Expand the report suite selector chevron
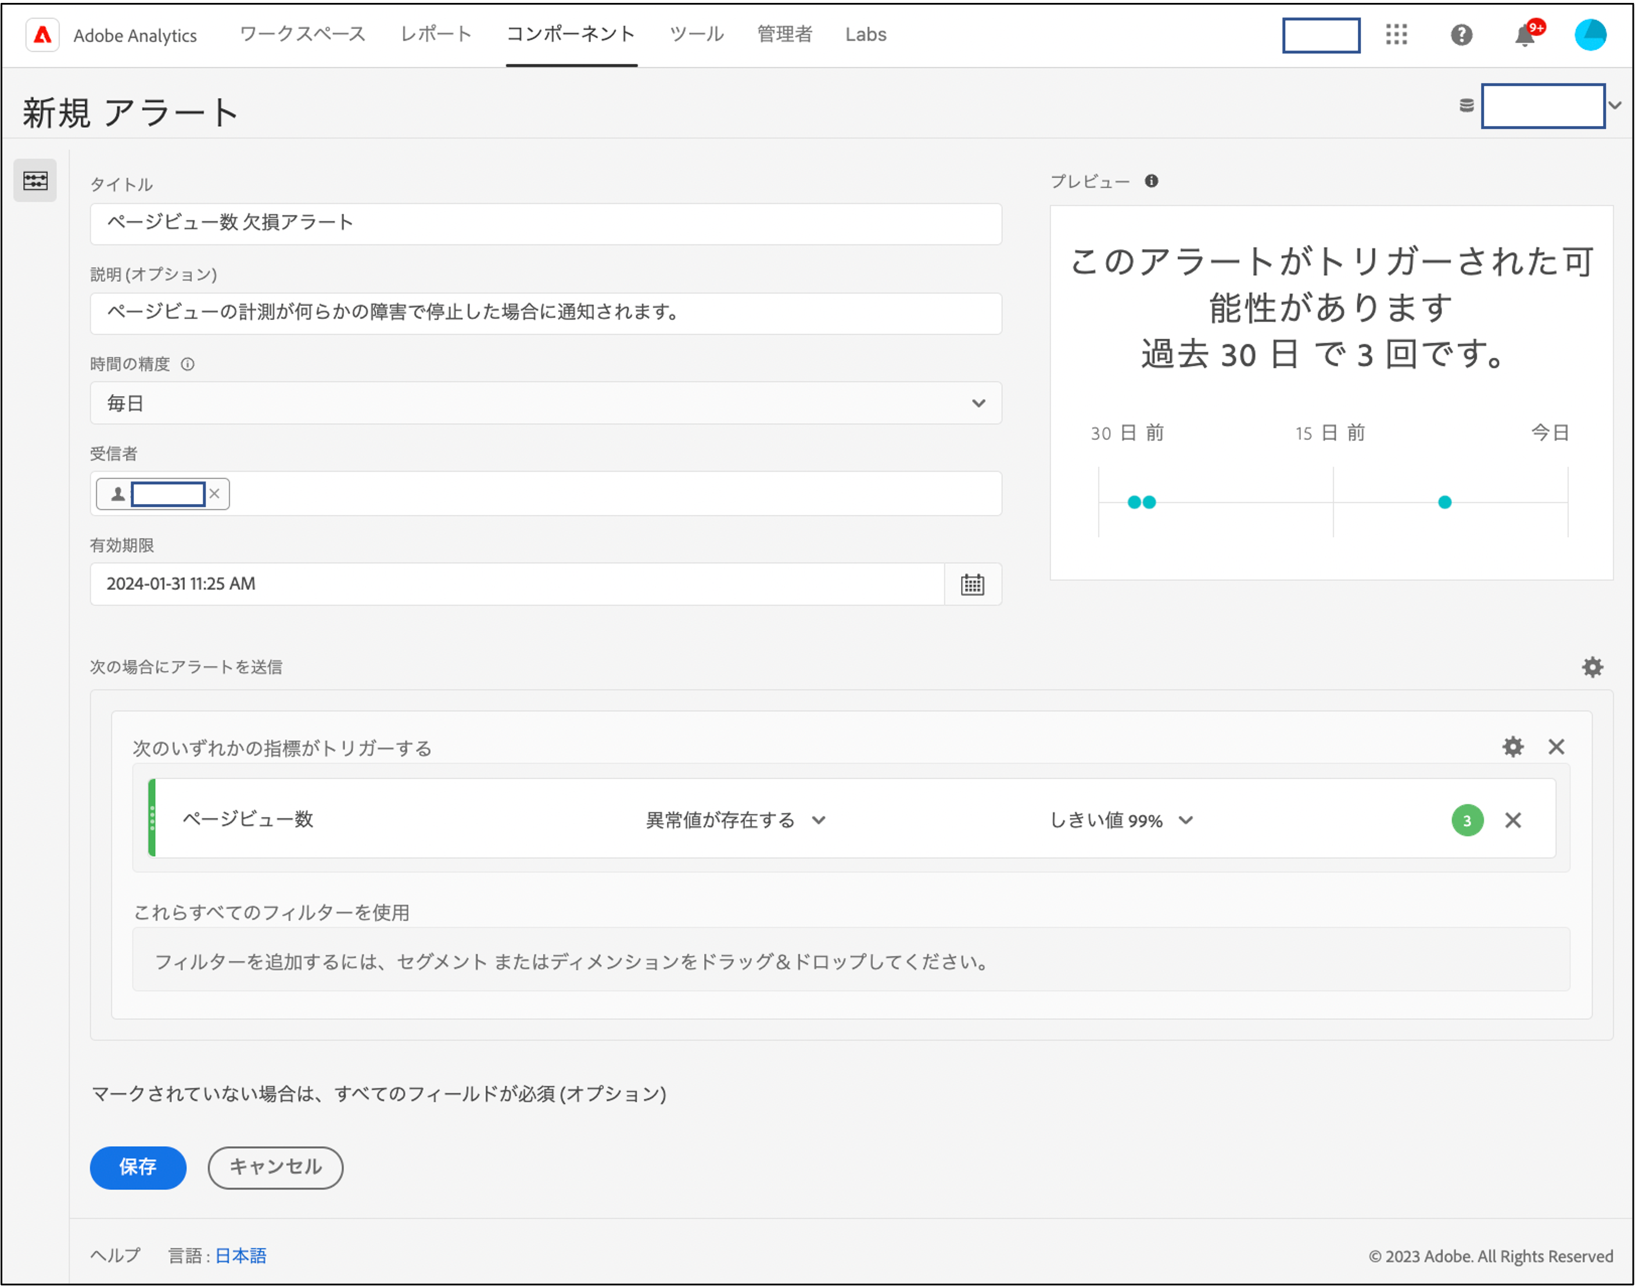 pyautogui.click(x=1614, y=106)
